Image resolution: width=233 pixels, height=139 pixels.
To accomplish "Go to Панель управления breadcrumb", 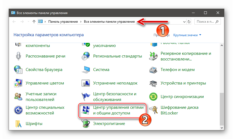I will [63, 22].
